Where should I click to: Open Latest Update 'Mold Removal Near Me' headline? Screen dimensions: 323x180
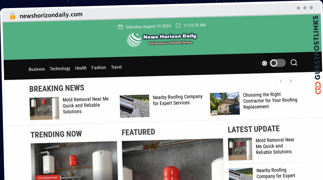[275, 146]
